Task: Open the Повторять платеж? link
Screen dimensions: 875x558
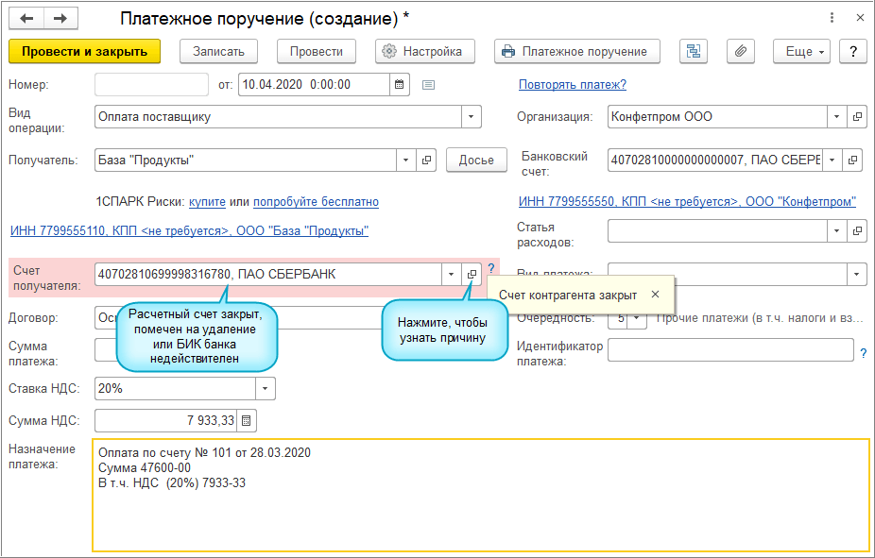Action: tap(573, 85)
